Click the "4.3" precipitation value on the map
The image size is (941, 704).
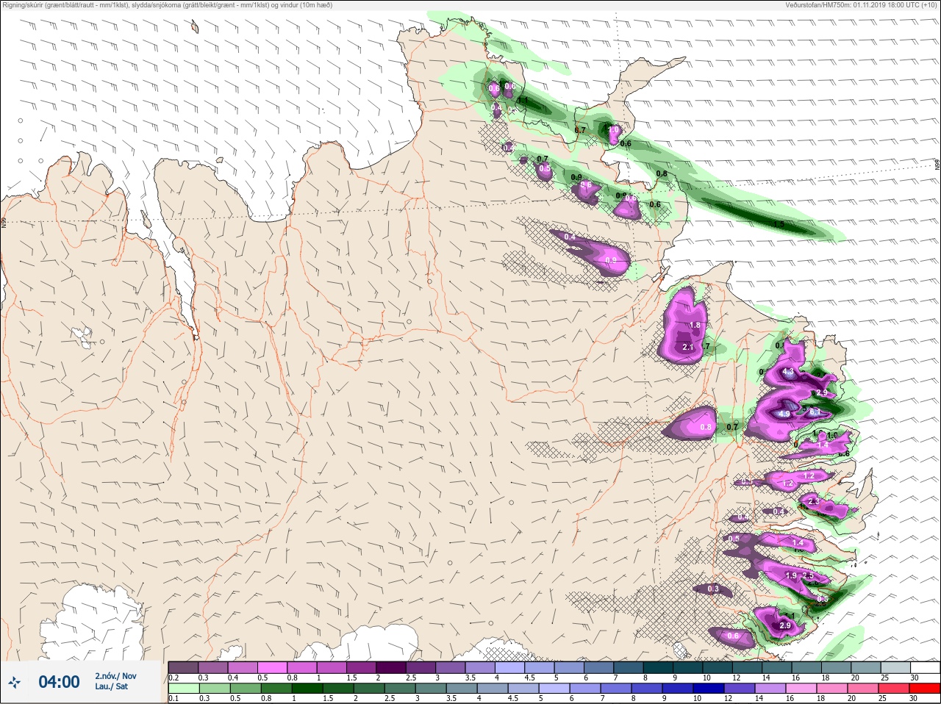tap(788, 372)
